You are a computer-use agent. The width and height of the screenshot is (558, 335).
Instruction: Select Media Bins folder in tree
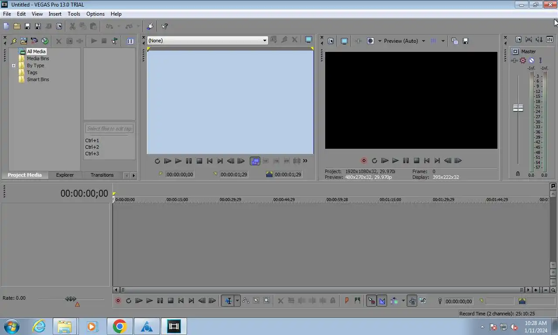point(38,58)
